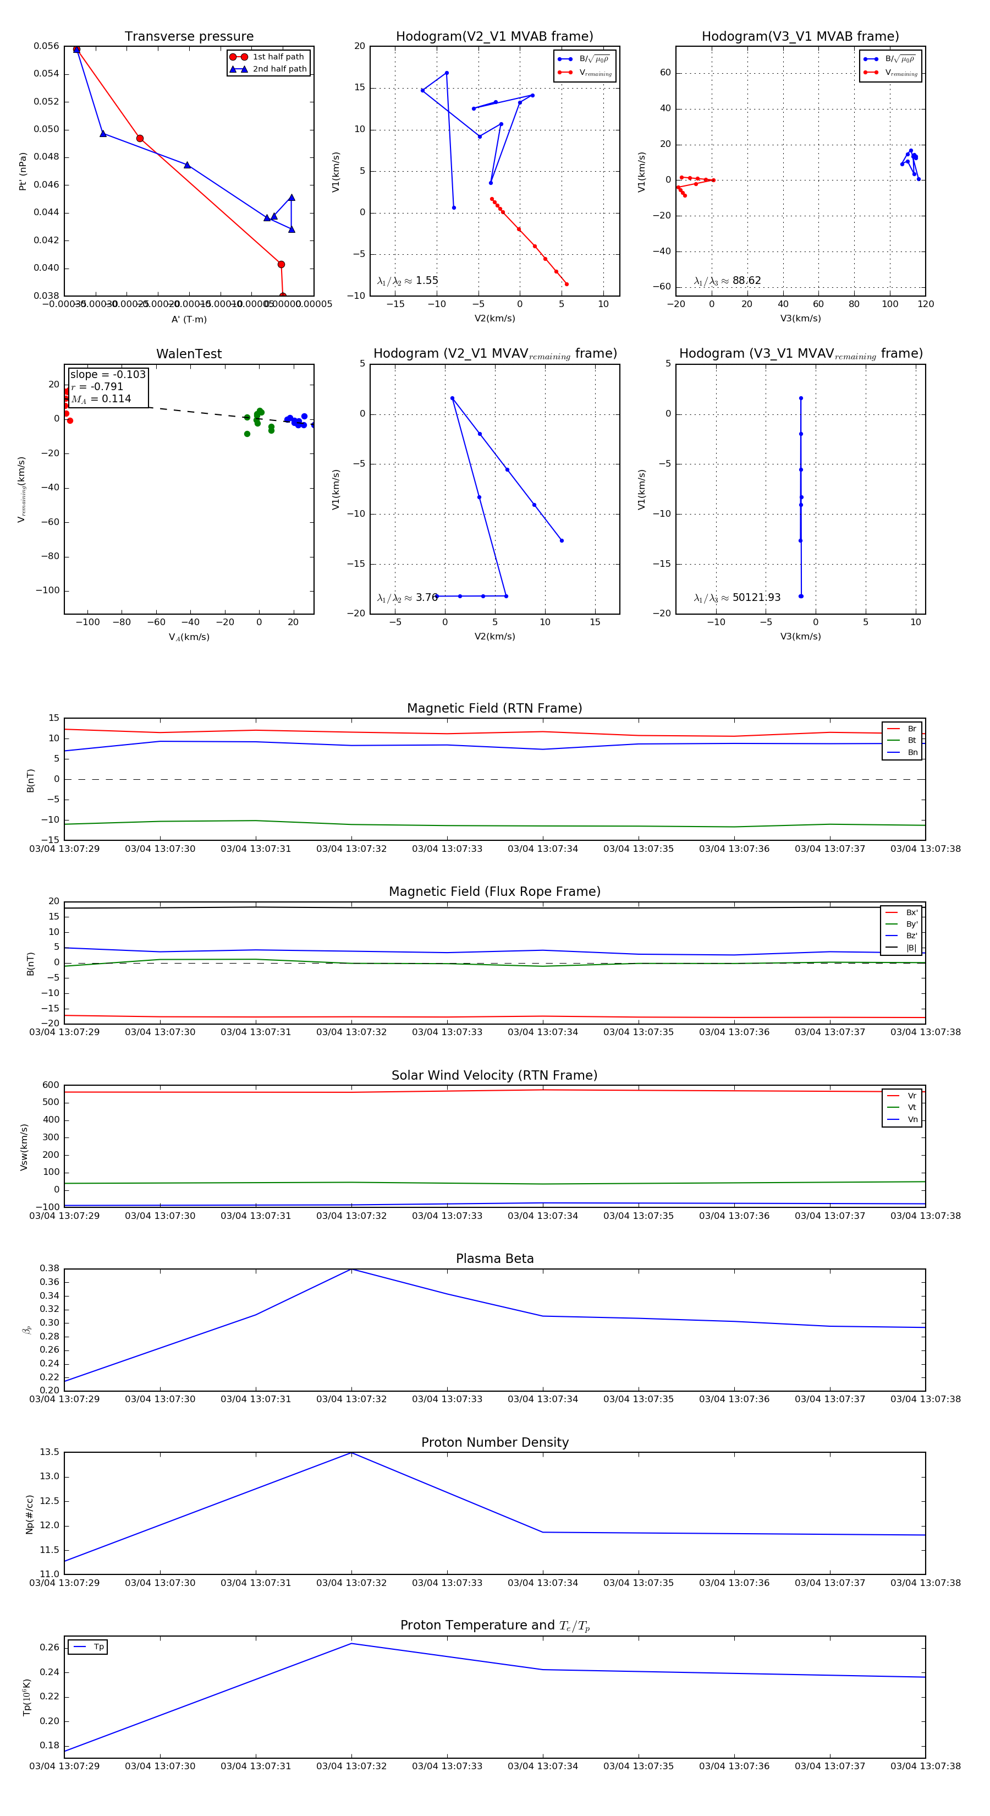990x1816 pixels.
Task: Click the Proton Number Density peak at 13:07:32
Action: pyautogui.click(x=351, y=1453)
